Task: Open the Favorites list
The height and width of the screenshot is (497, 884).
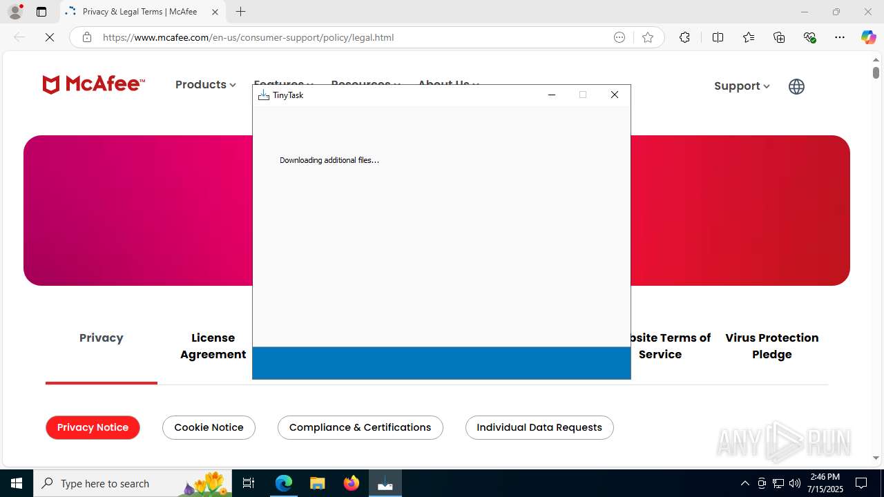Action: [749, 37]
